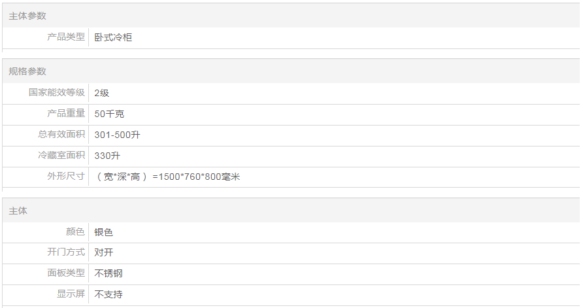Select the 外形尺寸 label
Image resolution: width=583 pixels, height=308 pixels.
(66, 177)
